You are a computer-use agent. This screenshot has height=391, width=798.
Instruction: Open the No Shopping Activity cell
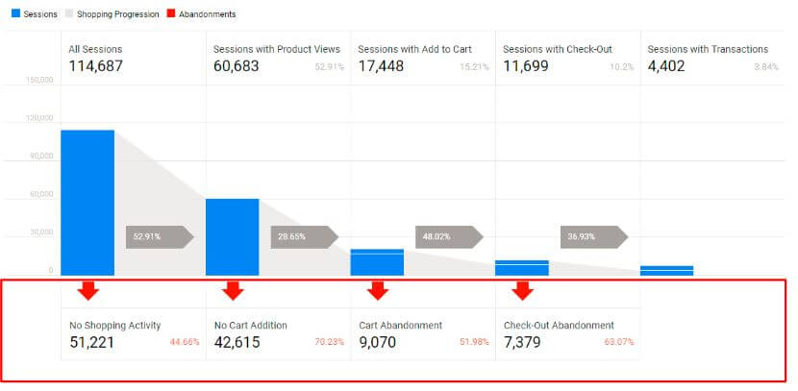133,333
